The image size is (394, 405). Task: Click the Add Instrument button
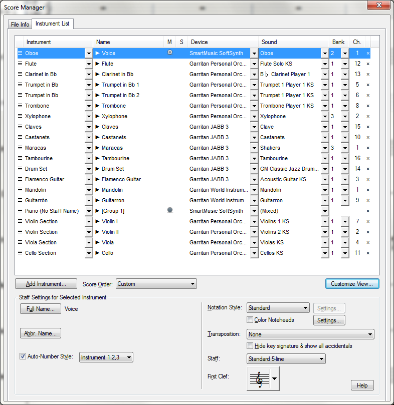(46, 284)
